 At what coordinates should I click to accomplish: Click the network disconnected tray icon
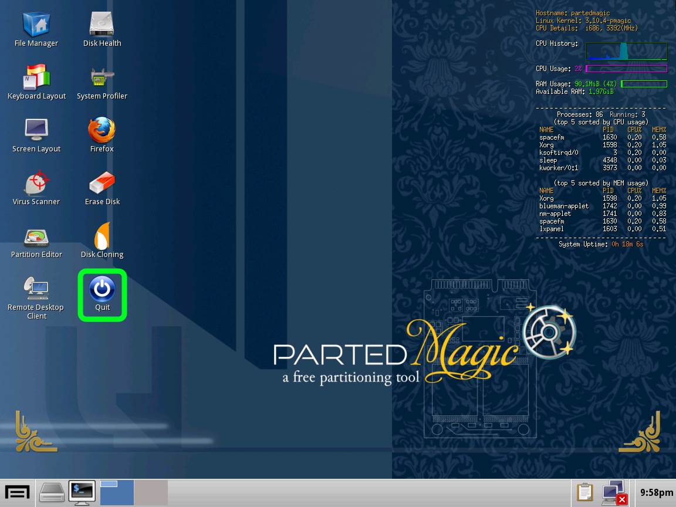pyautogui.click(x=615, y=492)
